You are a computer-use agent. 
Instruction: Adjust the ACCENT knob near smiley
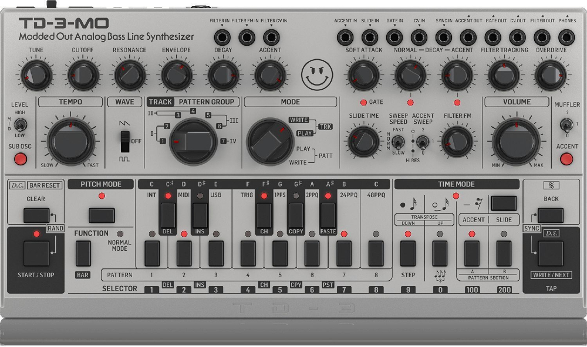click(270, 76)
